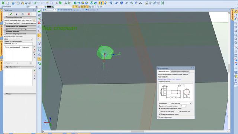
Task: Switch to 'Дополнительные параметры' tab in variables window
Action: click(180, 71)
